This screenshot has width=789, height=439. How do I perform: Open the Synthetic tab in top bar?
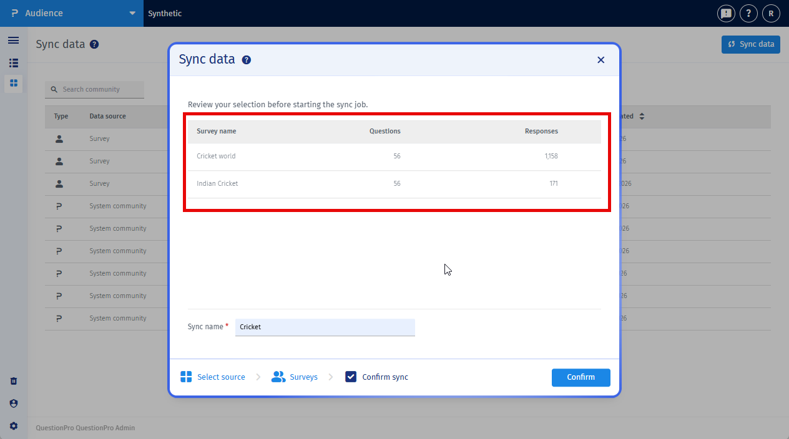click(x=165, y=13)
